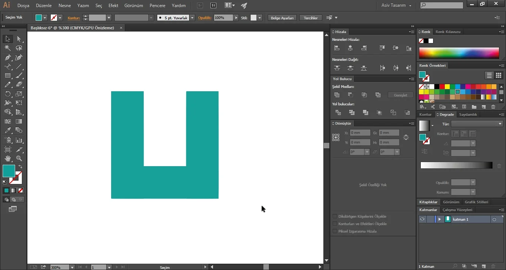Create a new layer in Katmanlar panel
The height and width of the screenshot is (270, 506).
click(x=484, y=266)
